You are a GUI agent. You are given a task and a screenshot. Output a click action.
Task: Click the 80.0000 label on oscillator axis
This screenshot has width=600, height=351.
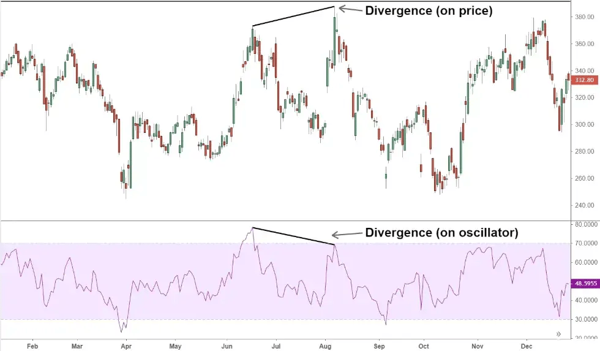[584, 225]
